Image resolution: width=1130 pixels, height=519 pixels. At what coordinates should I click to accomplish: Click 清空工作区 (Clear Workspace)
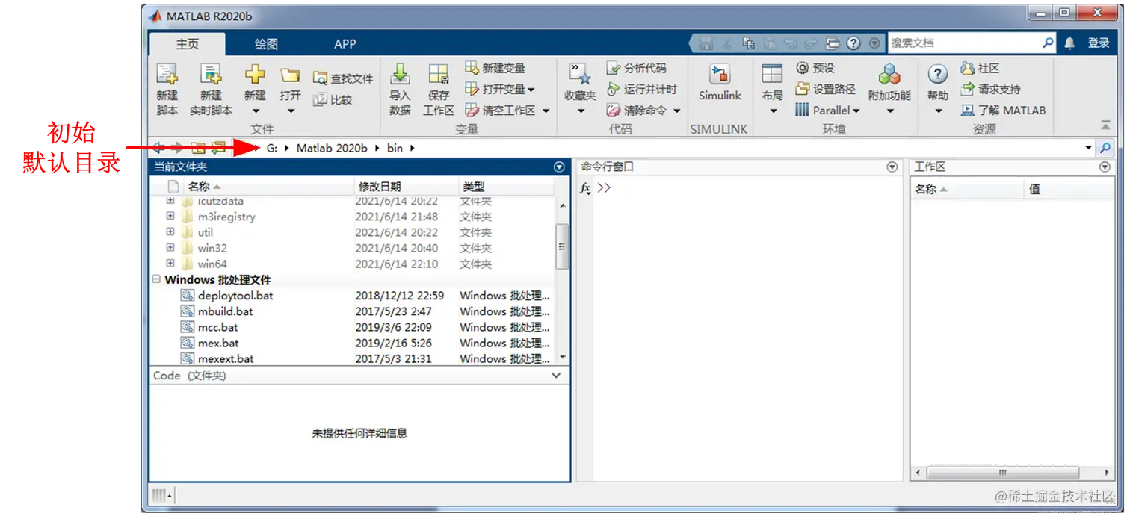click(x=501, y=110)
